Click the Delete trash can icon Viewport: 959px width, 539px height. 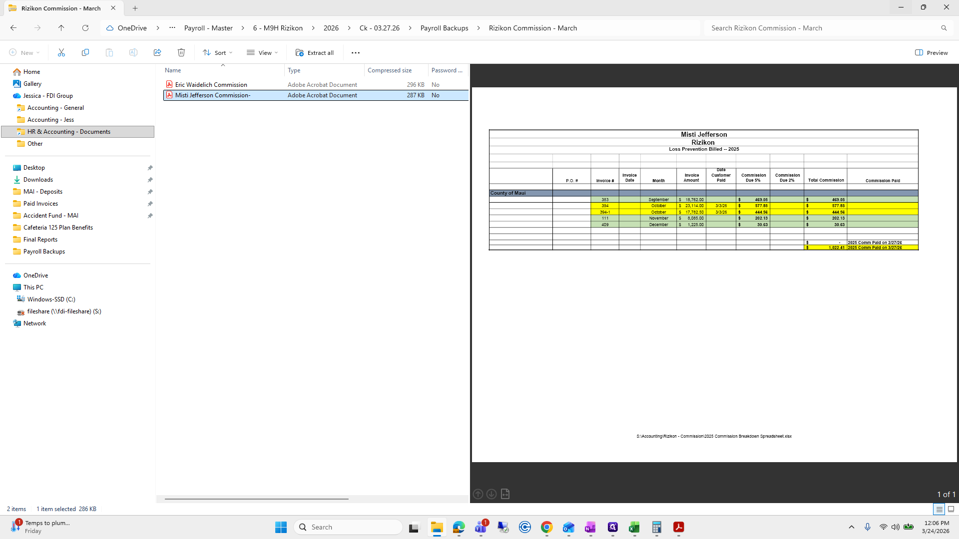coord(181,52)
